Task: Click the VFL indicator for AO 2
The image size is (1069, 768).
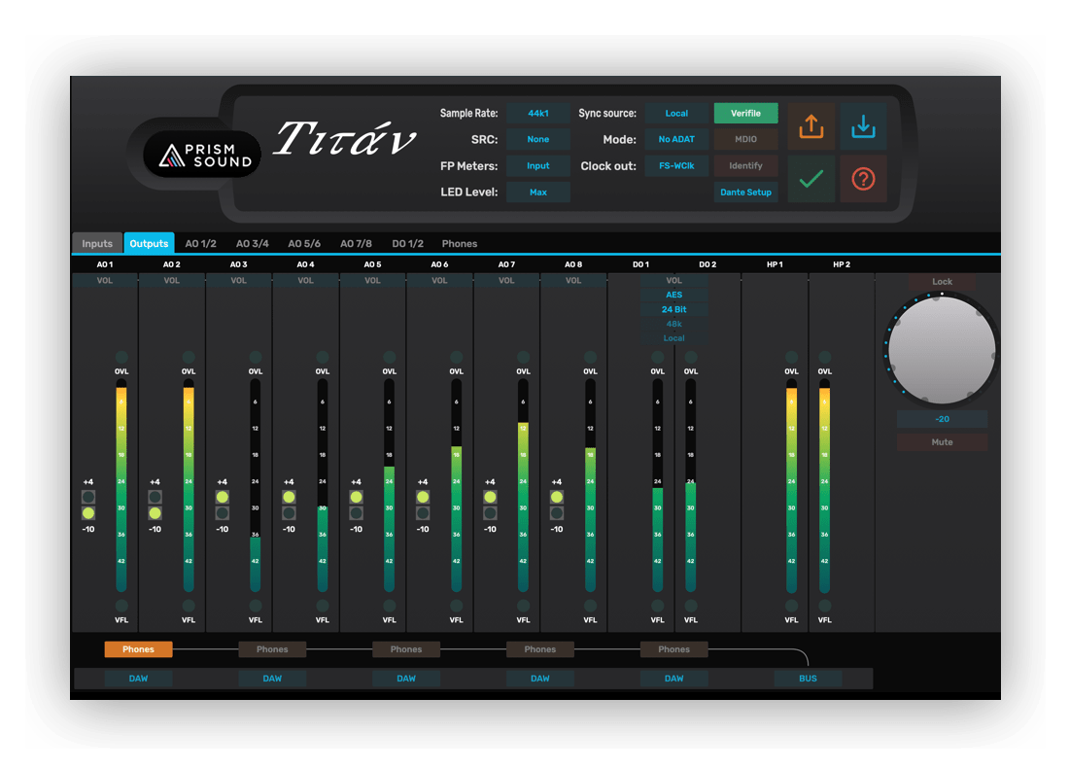Action: [x=189, y=606]
